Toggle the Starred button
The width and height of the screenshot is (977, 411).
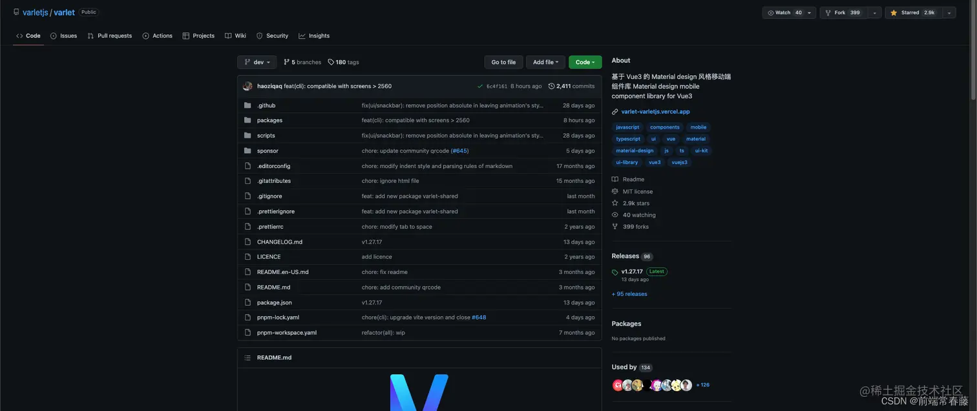pyautogui.click(x=914, y=12)
